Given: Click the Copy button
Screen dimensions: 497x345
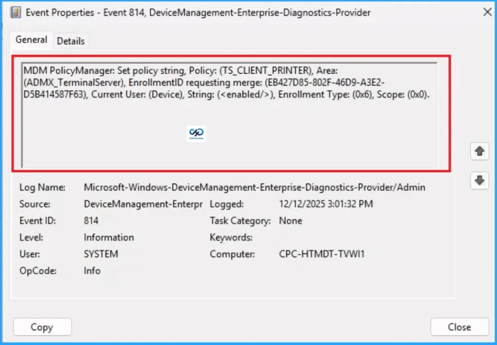Looking at the screenshot, I should tap(42, 327).
